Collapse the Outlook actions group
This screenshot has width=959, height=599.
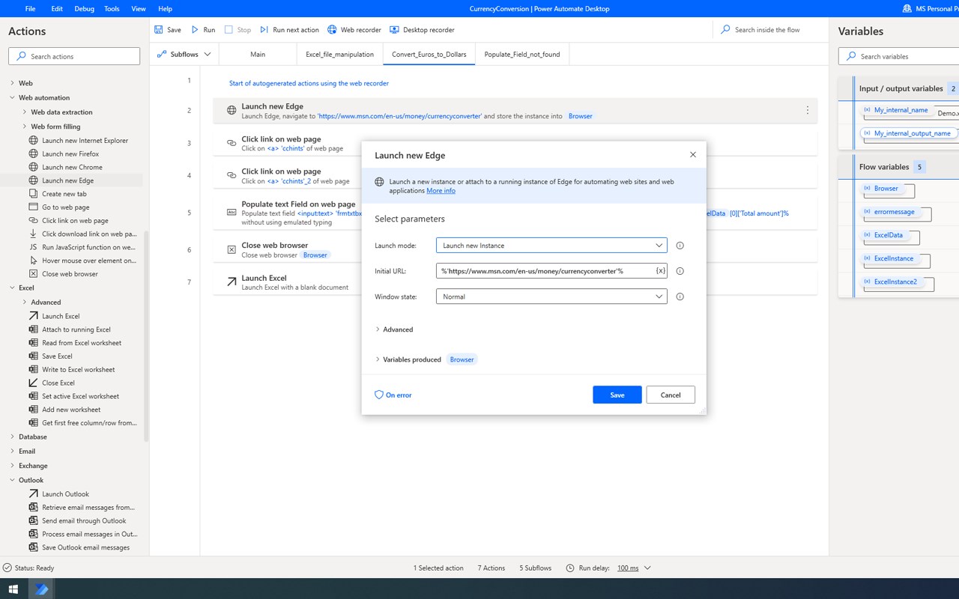[x=12, y=480]
